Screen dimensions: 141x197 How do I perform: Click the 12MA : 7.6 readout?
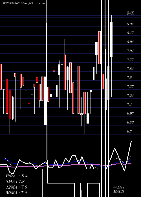[x=16, y=187]
